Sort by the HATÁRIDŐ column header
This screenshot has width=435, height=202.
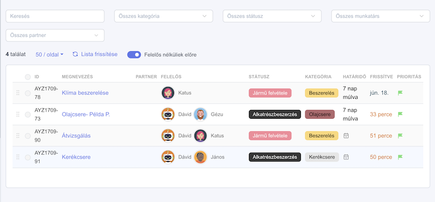click(355, 77)
